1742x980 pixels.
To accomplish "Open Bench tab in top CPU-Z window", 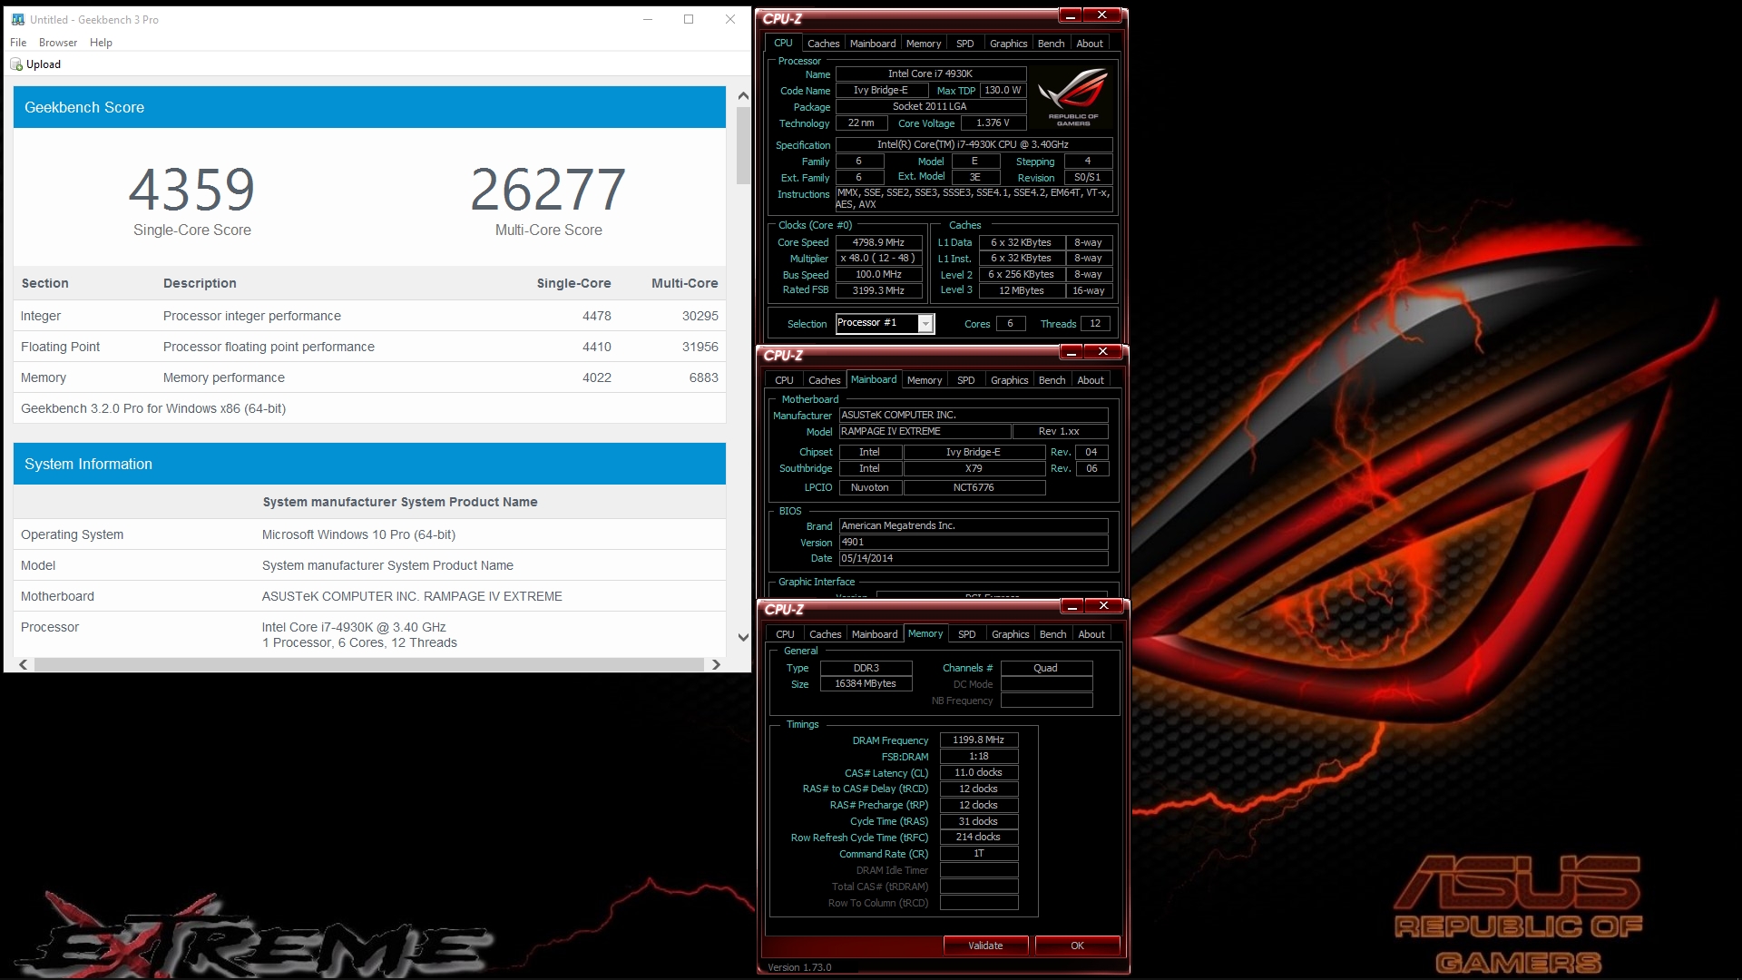I will [x=1051, y=44].
